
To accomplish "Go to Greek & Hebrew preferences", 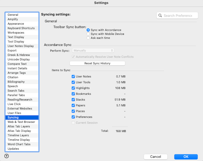I will point(19,55).
